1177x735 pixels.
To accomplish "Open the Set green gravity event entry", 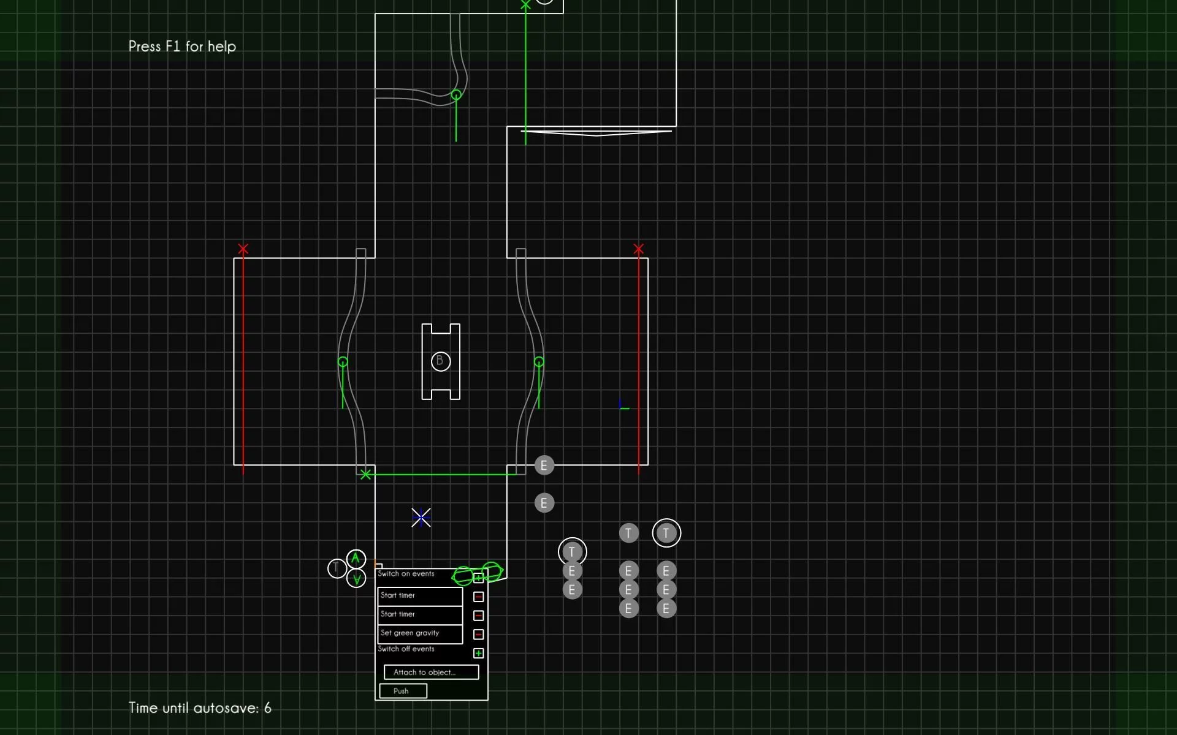I will 420,633.
